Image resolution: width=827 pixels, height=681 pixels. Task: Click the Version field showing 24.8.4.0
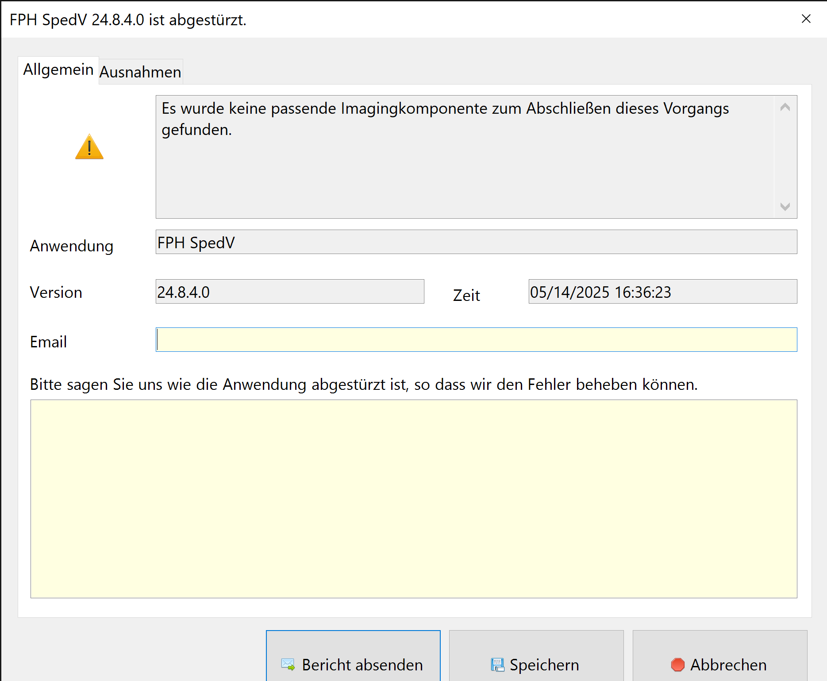290,292
